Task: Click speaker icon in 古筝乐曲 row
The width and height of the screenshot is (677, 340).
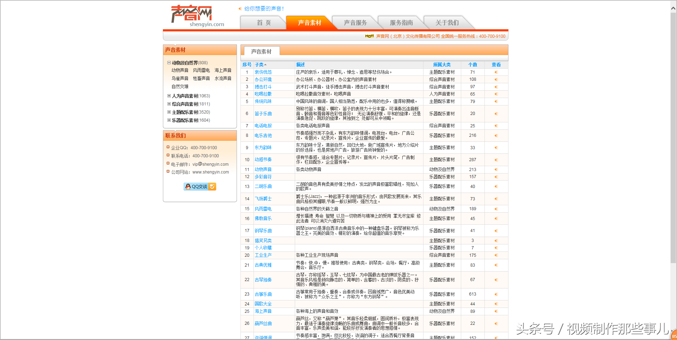Action: click(x=496, y=294)
